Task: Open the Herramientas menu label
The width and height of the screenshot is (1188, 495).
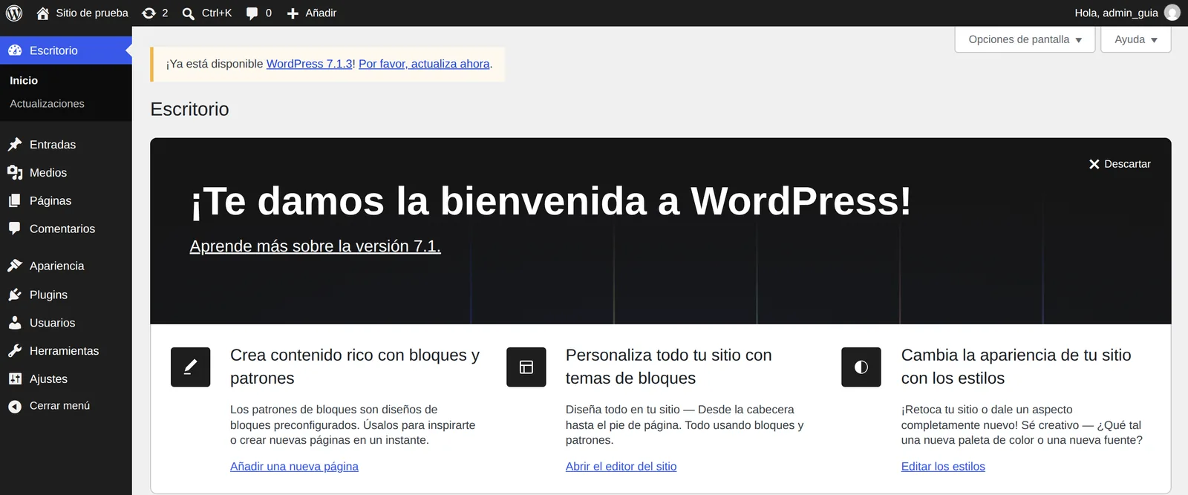Action: (x=65, y=351)
